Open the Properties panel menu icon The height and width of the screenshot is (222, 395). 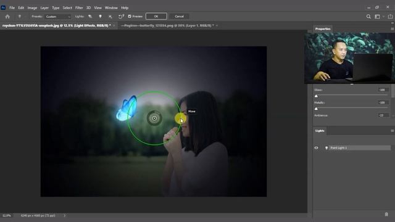(x=393, y=29)
